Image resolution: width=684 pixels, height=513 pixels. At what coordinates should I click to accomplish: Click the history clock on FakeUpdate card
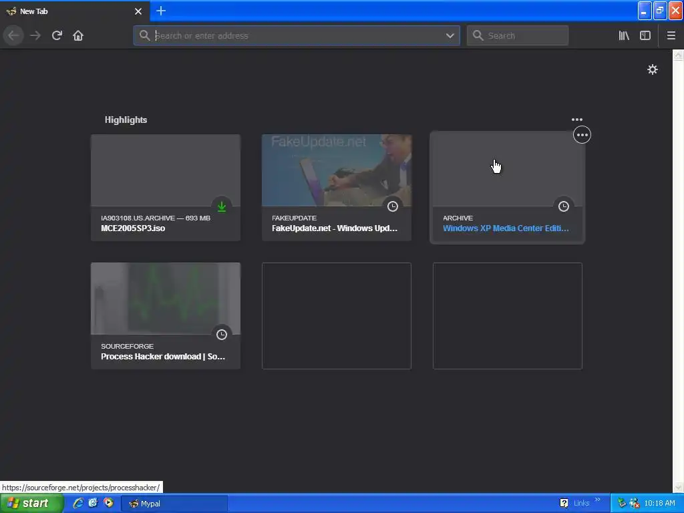coord(393,206)
